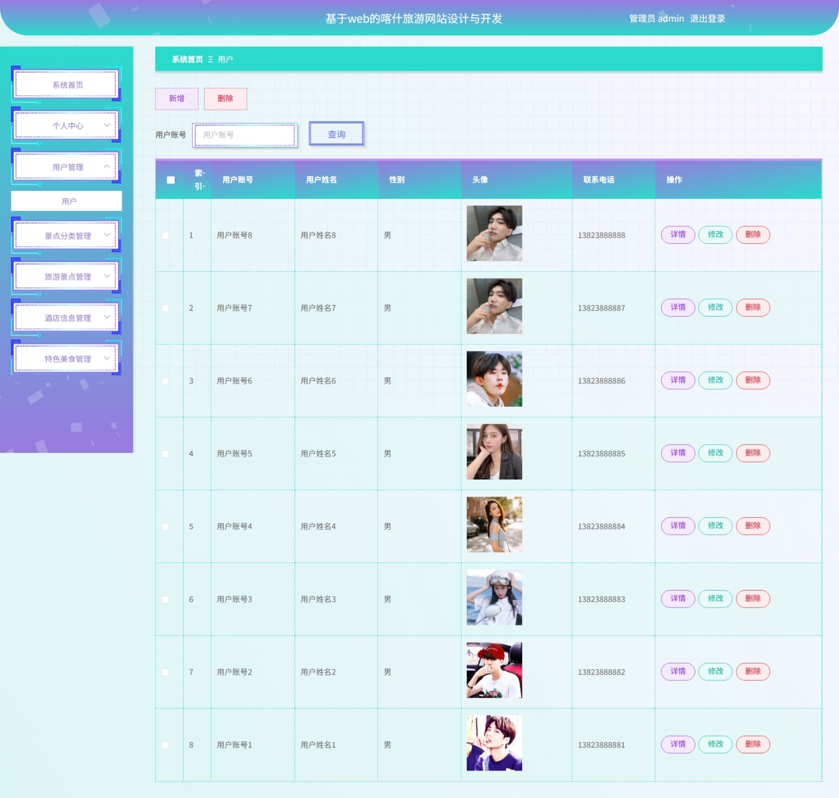
Task: Go to 系统首页 via breadcrumb
Action: [187, 60]
